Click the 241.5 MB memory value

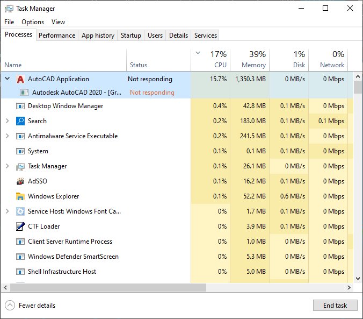253,136
